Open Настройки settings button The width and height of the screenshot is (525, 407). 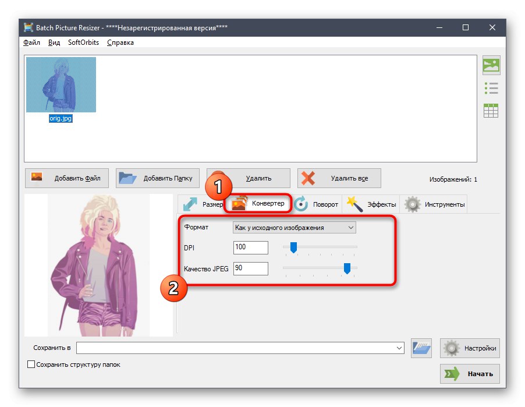[x=470, y=348]
